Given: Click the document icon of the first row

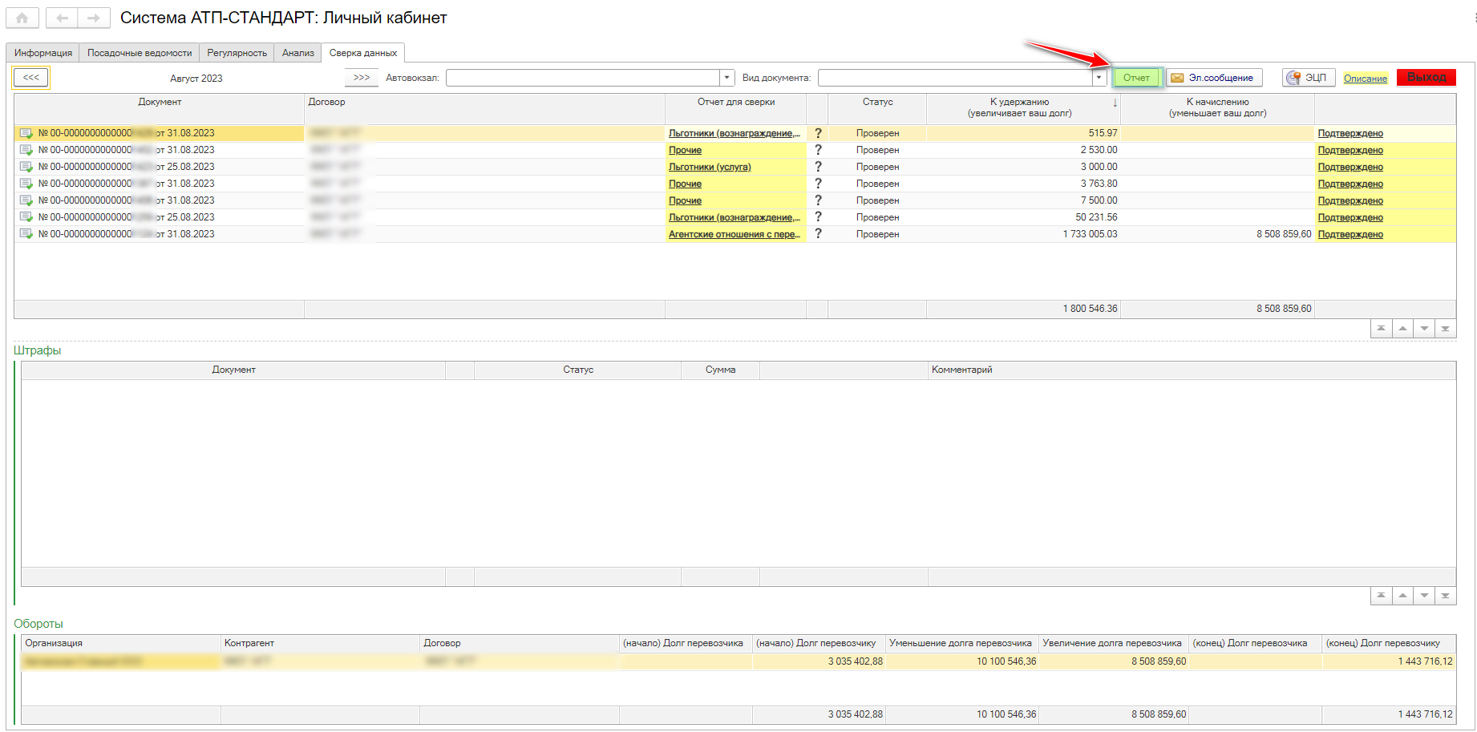Looking at the screenshot, I should (26, 133).
